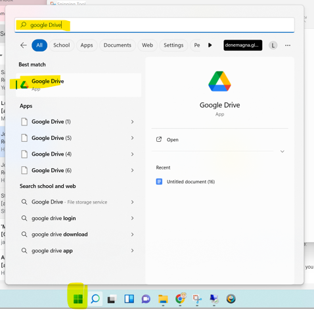
Task: Expand chevron for Google Drive (5)
Action: [132, 138]
